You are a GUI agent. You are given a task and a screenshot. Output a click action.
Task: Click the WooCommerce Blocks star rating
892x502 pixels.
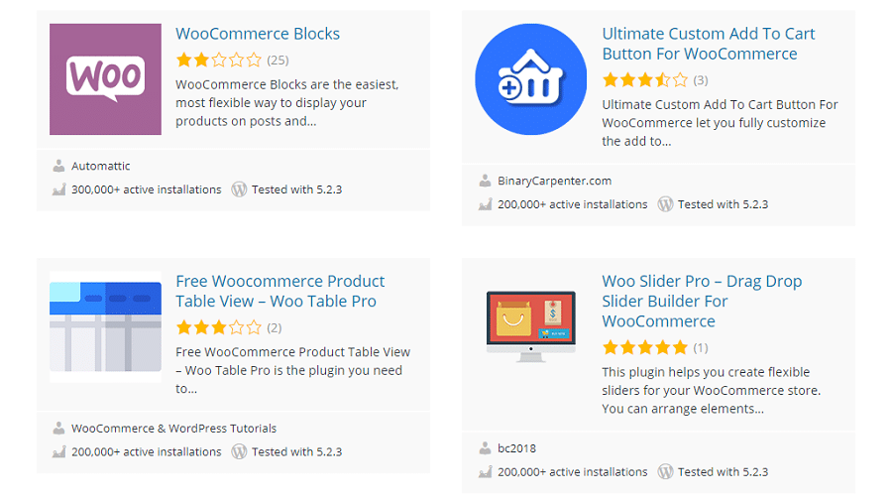219,60
